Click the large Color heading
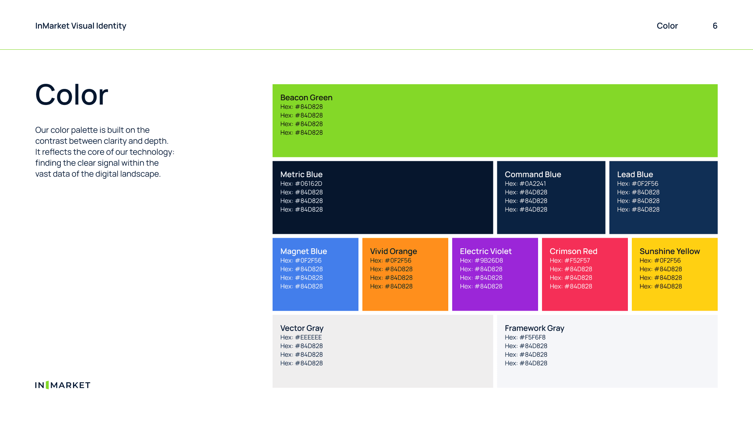753x423 pixels. coord(72,95)
